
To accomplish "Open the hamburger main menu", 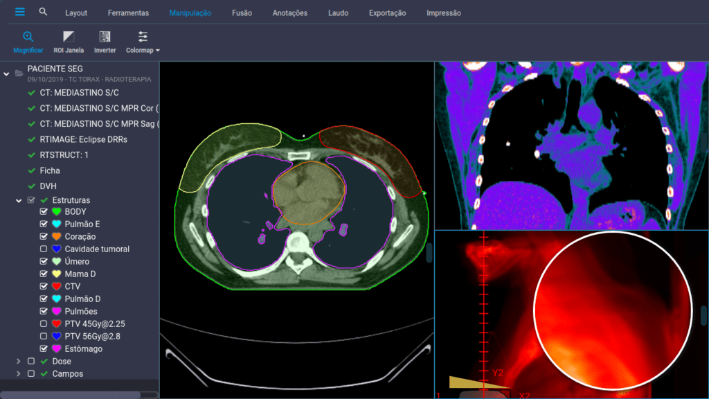I will (x=20, y=12).
